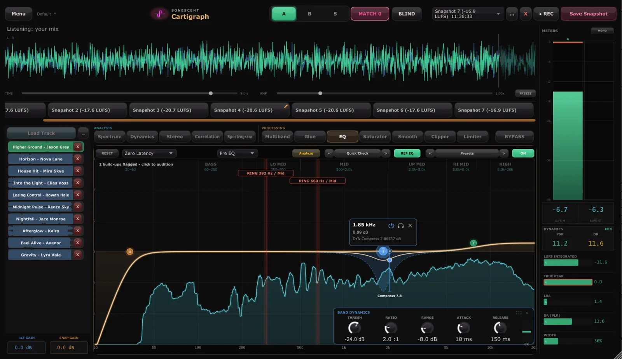Collapse the Band Dynamics panel arrow
Viewport: 622px width, 359px height.
(527, 313)
